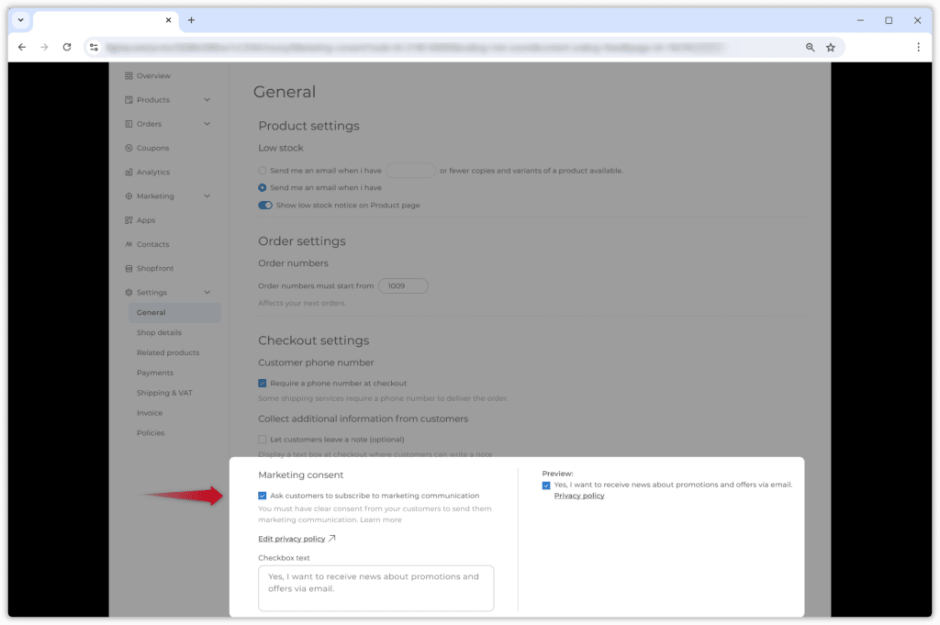Toggle Show low stock notice switch

coord(265,206)
